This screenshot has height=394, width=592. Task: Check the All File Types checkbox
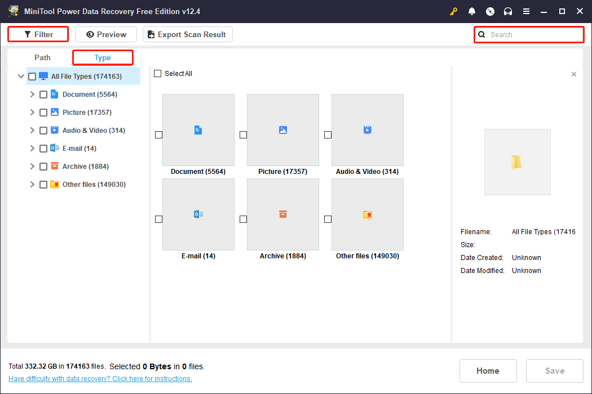point(32,76)
